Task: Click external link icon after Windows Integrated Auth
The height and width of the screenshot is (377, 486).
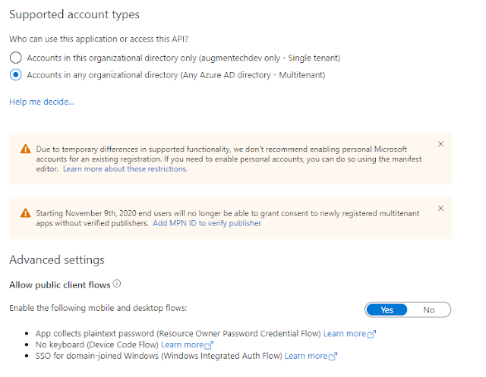Action: point(333,356)
